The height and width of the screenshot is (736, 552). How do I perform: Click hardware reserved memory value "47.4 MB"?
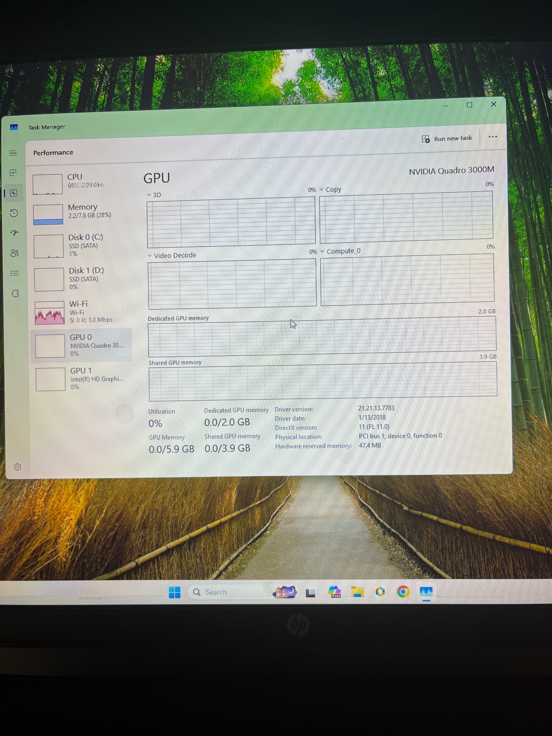tap(370, 445)
